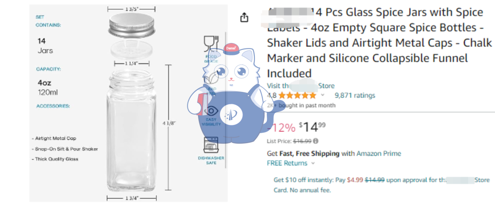495x204 pixels.
Task: Visit the brand Store link
Action: pos(301,86)
